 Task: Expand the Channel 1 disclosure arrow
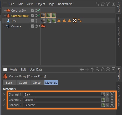pos(4,94)
